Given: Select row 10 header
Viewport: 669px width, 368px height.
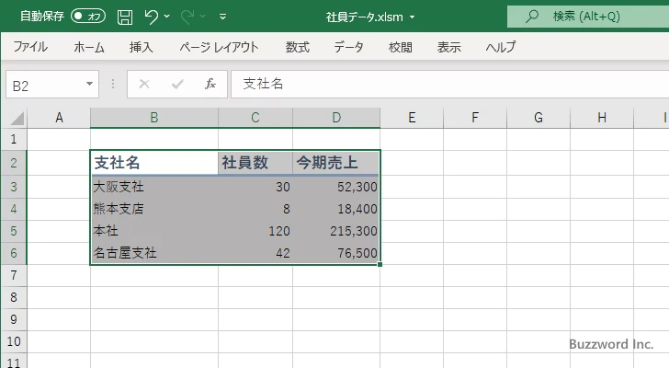Looking at the screenshot, I should point(14,341).
